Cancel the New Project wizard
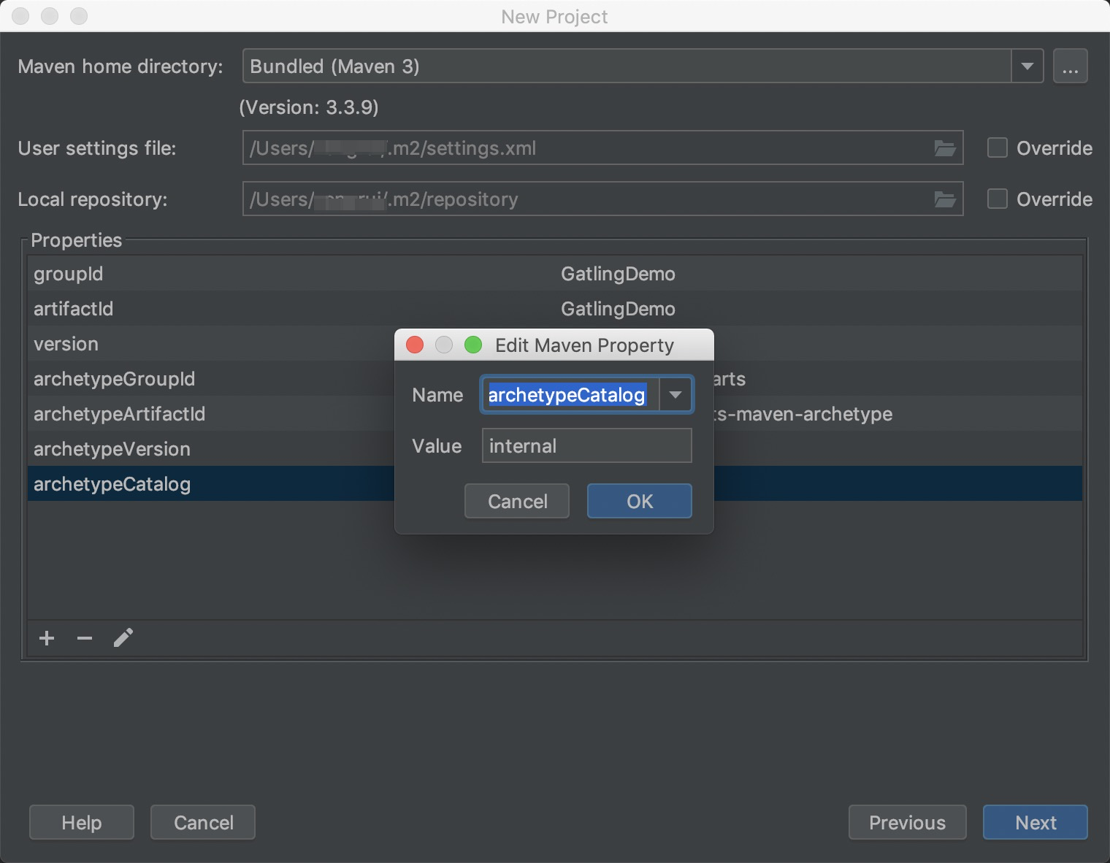This screenshot has width=1110, height=863. pos(203,823)
